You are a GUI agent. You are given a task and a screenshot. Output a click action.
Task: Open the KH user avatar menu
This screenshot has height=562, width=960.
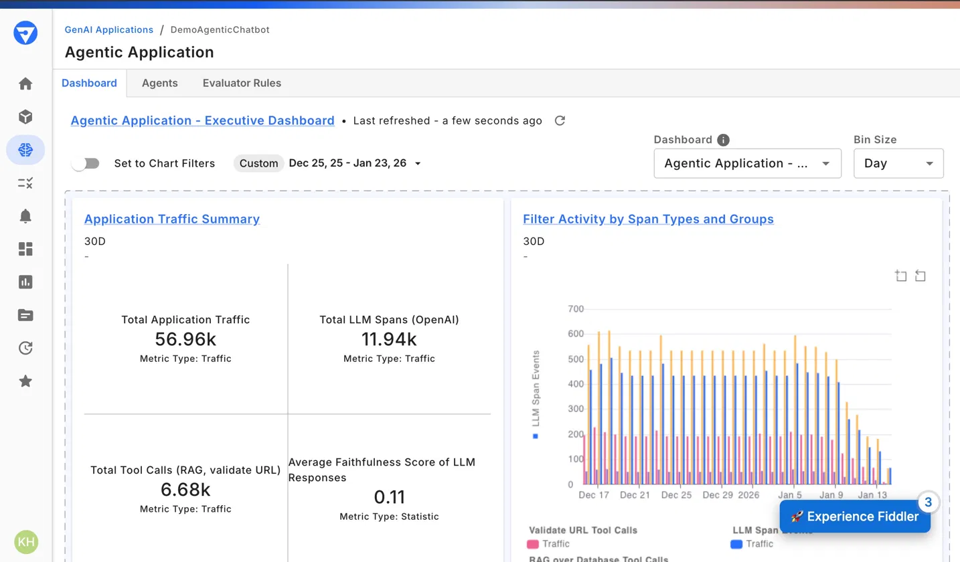[x=26, y=542]
